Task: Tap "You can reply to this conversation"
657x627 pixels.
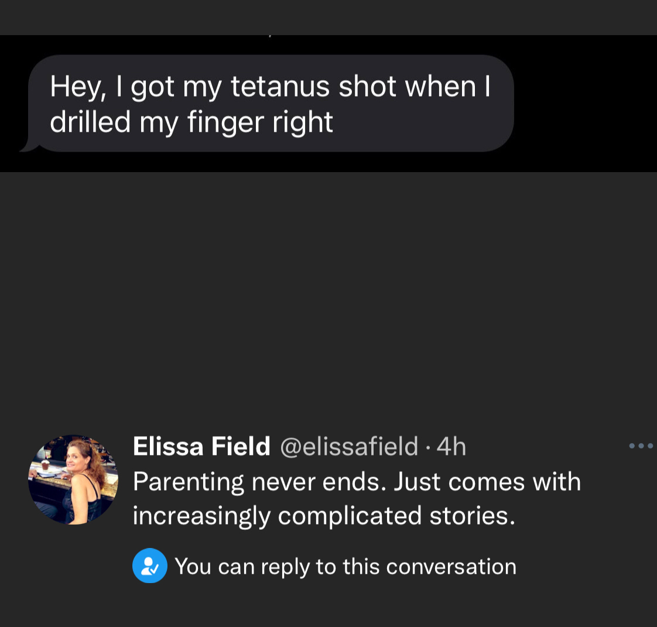Action: click(345, 567)
